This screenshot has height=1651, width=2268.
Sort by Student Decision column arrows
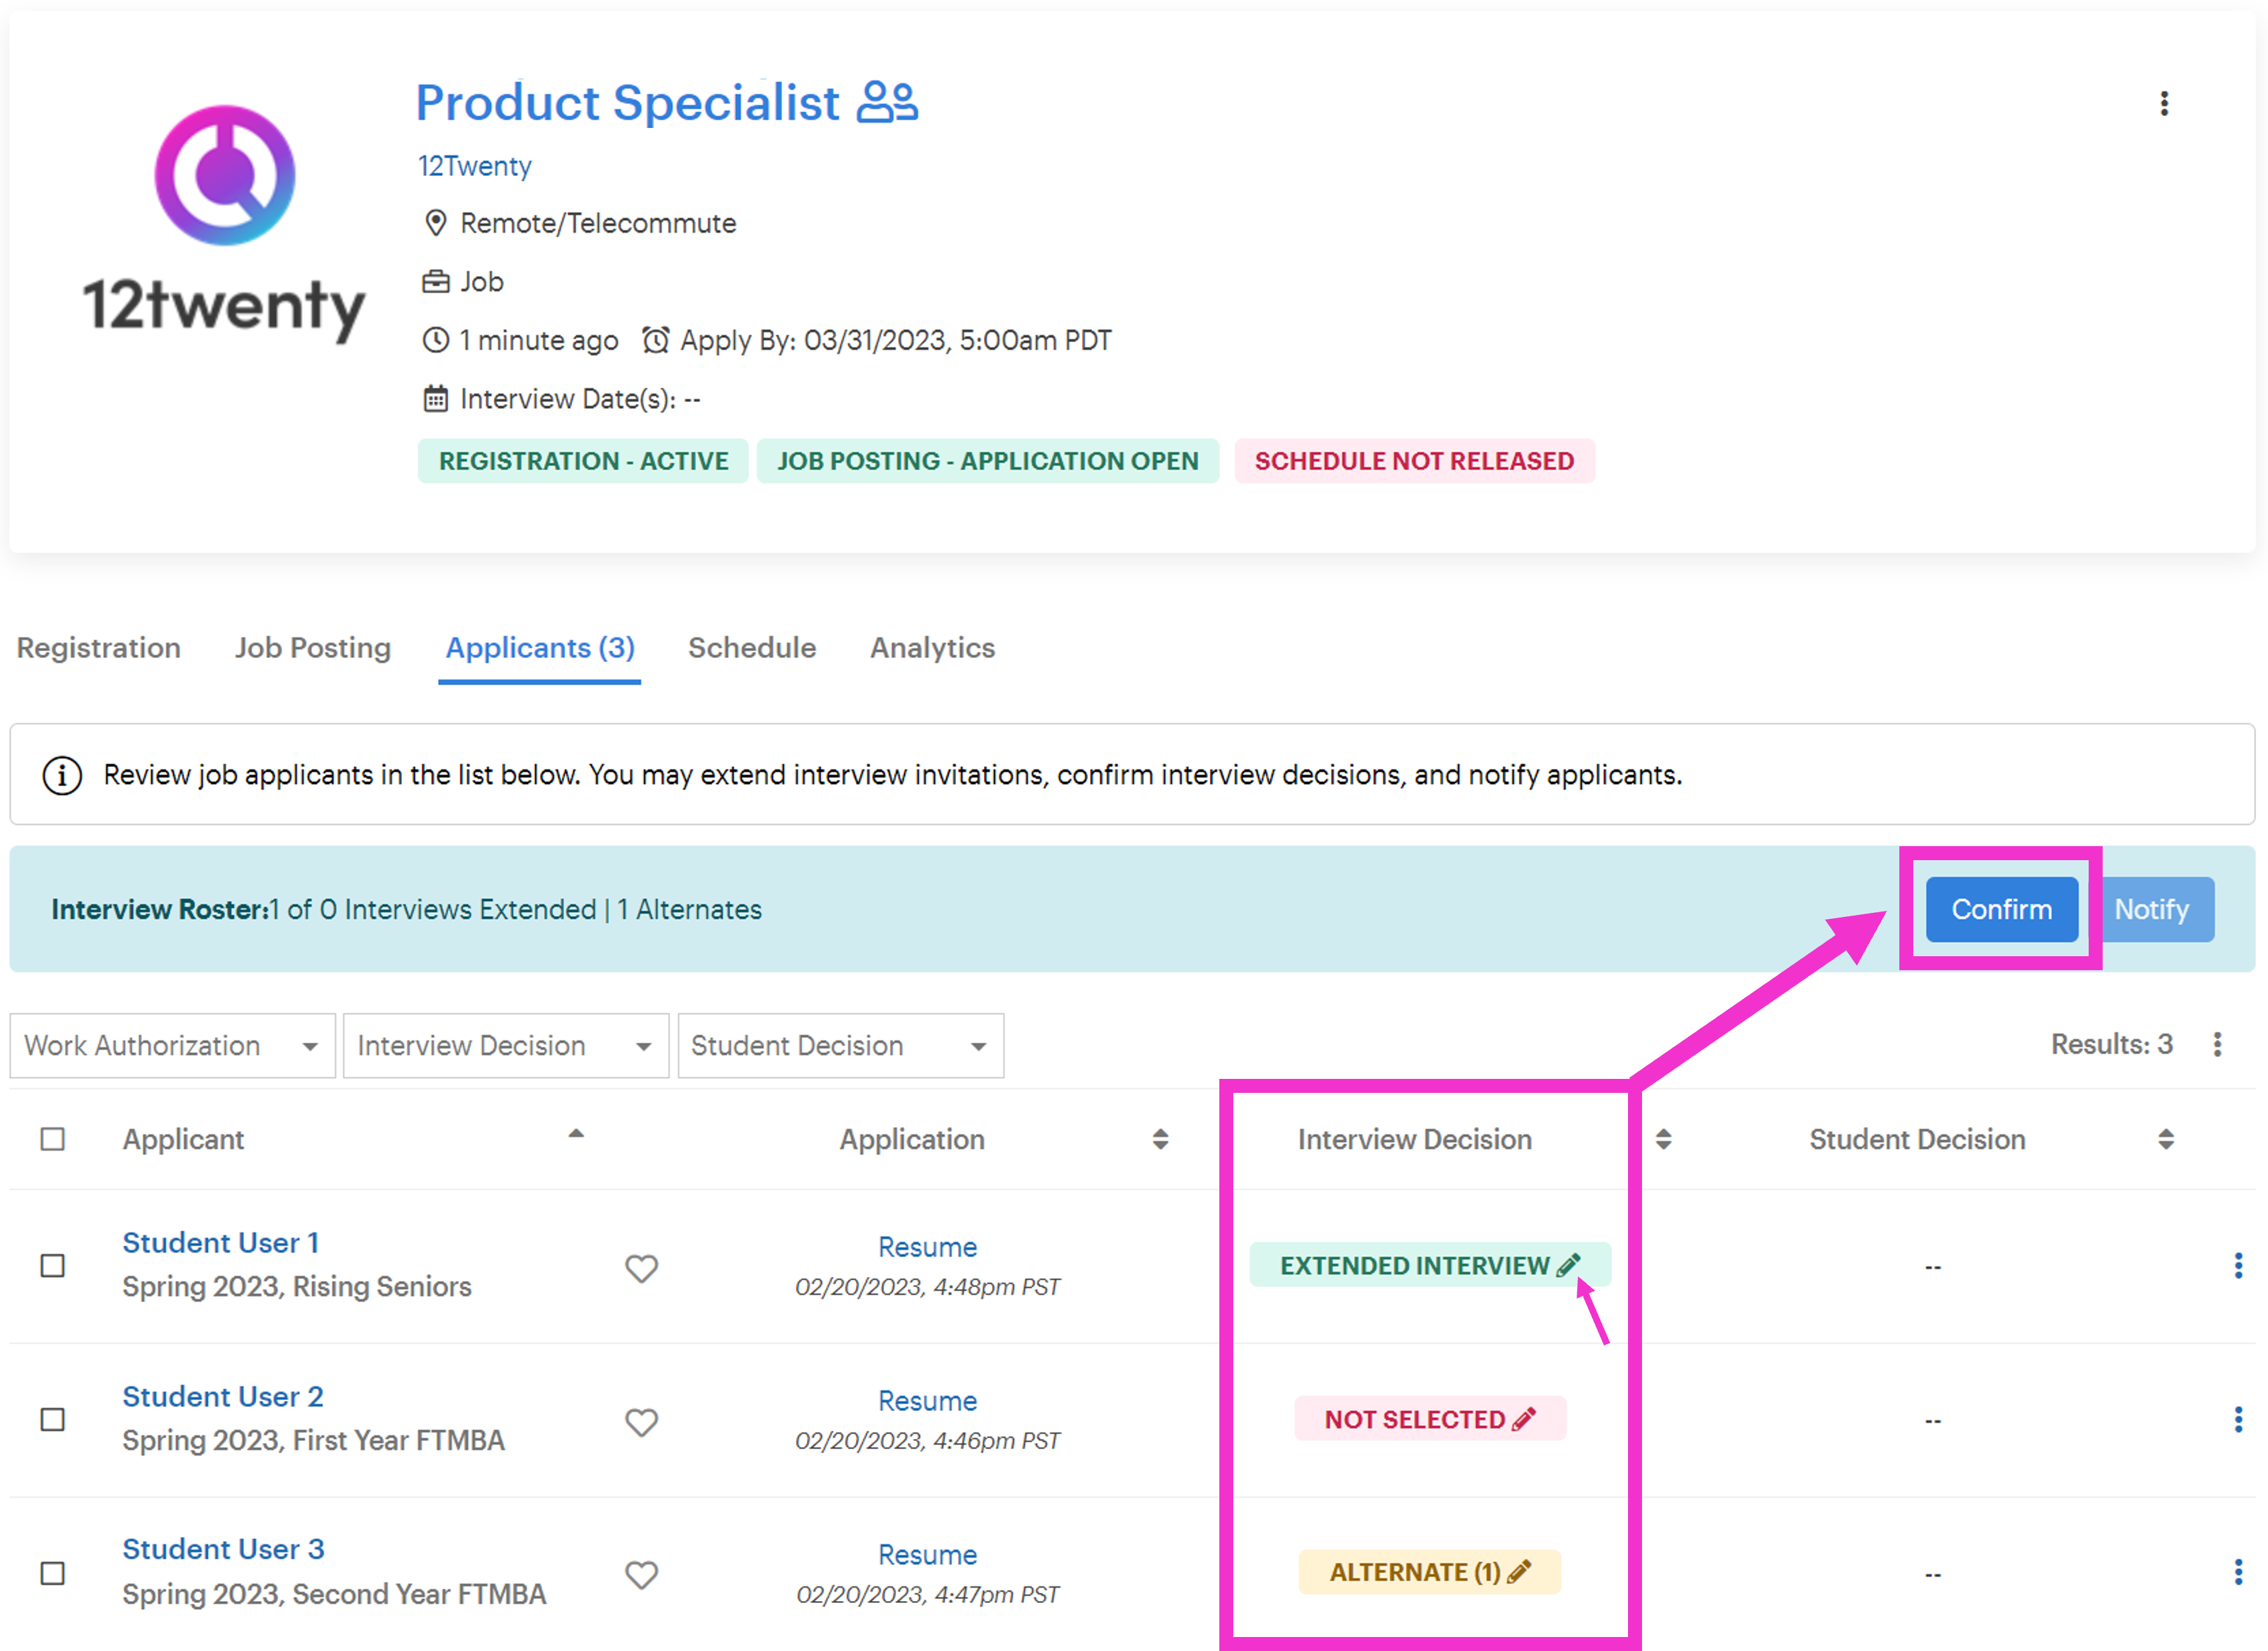click(2166, 1139)
